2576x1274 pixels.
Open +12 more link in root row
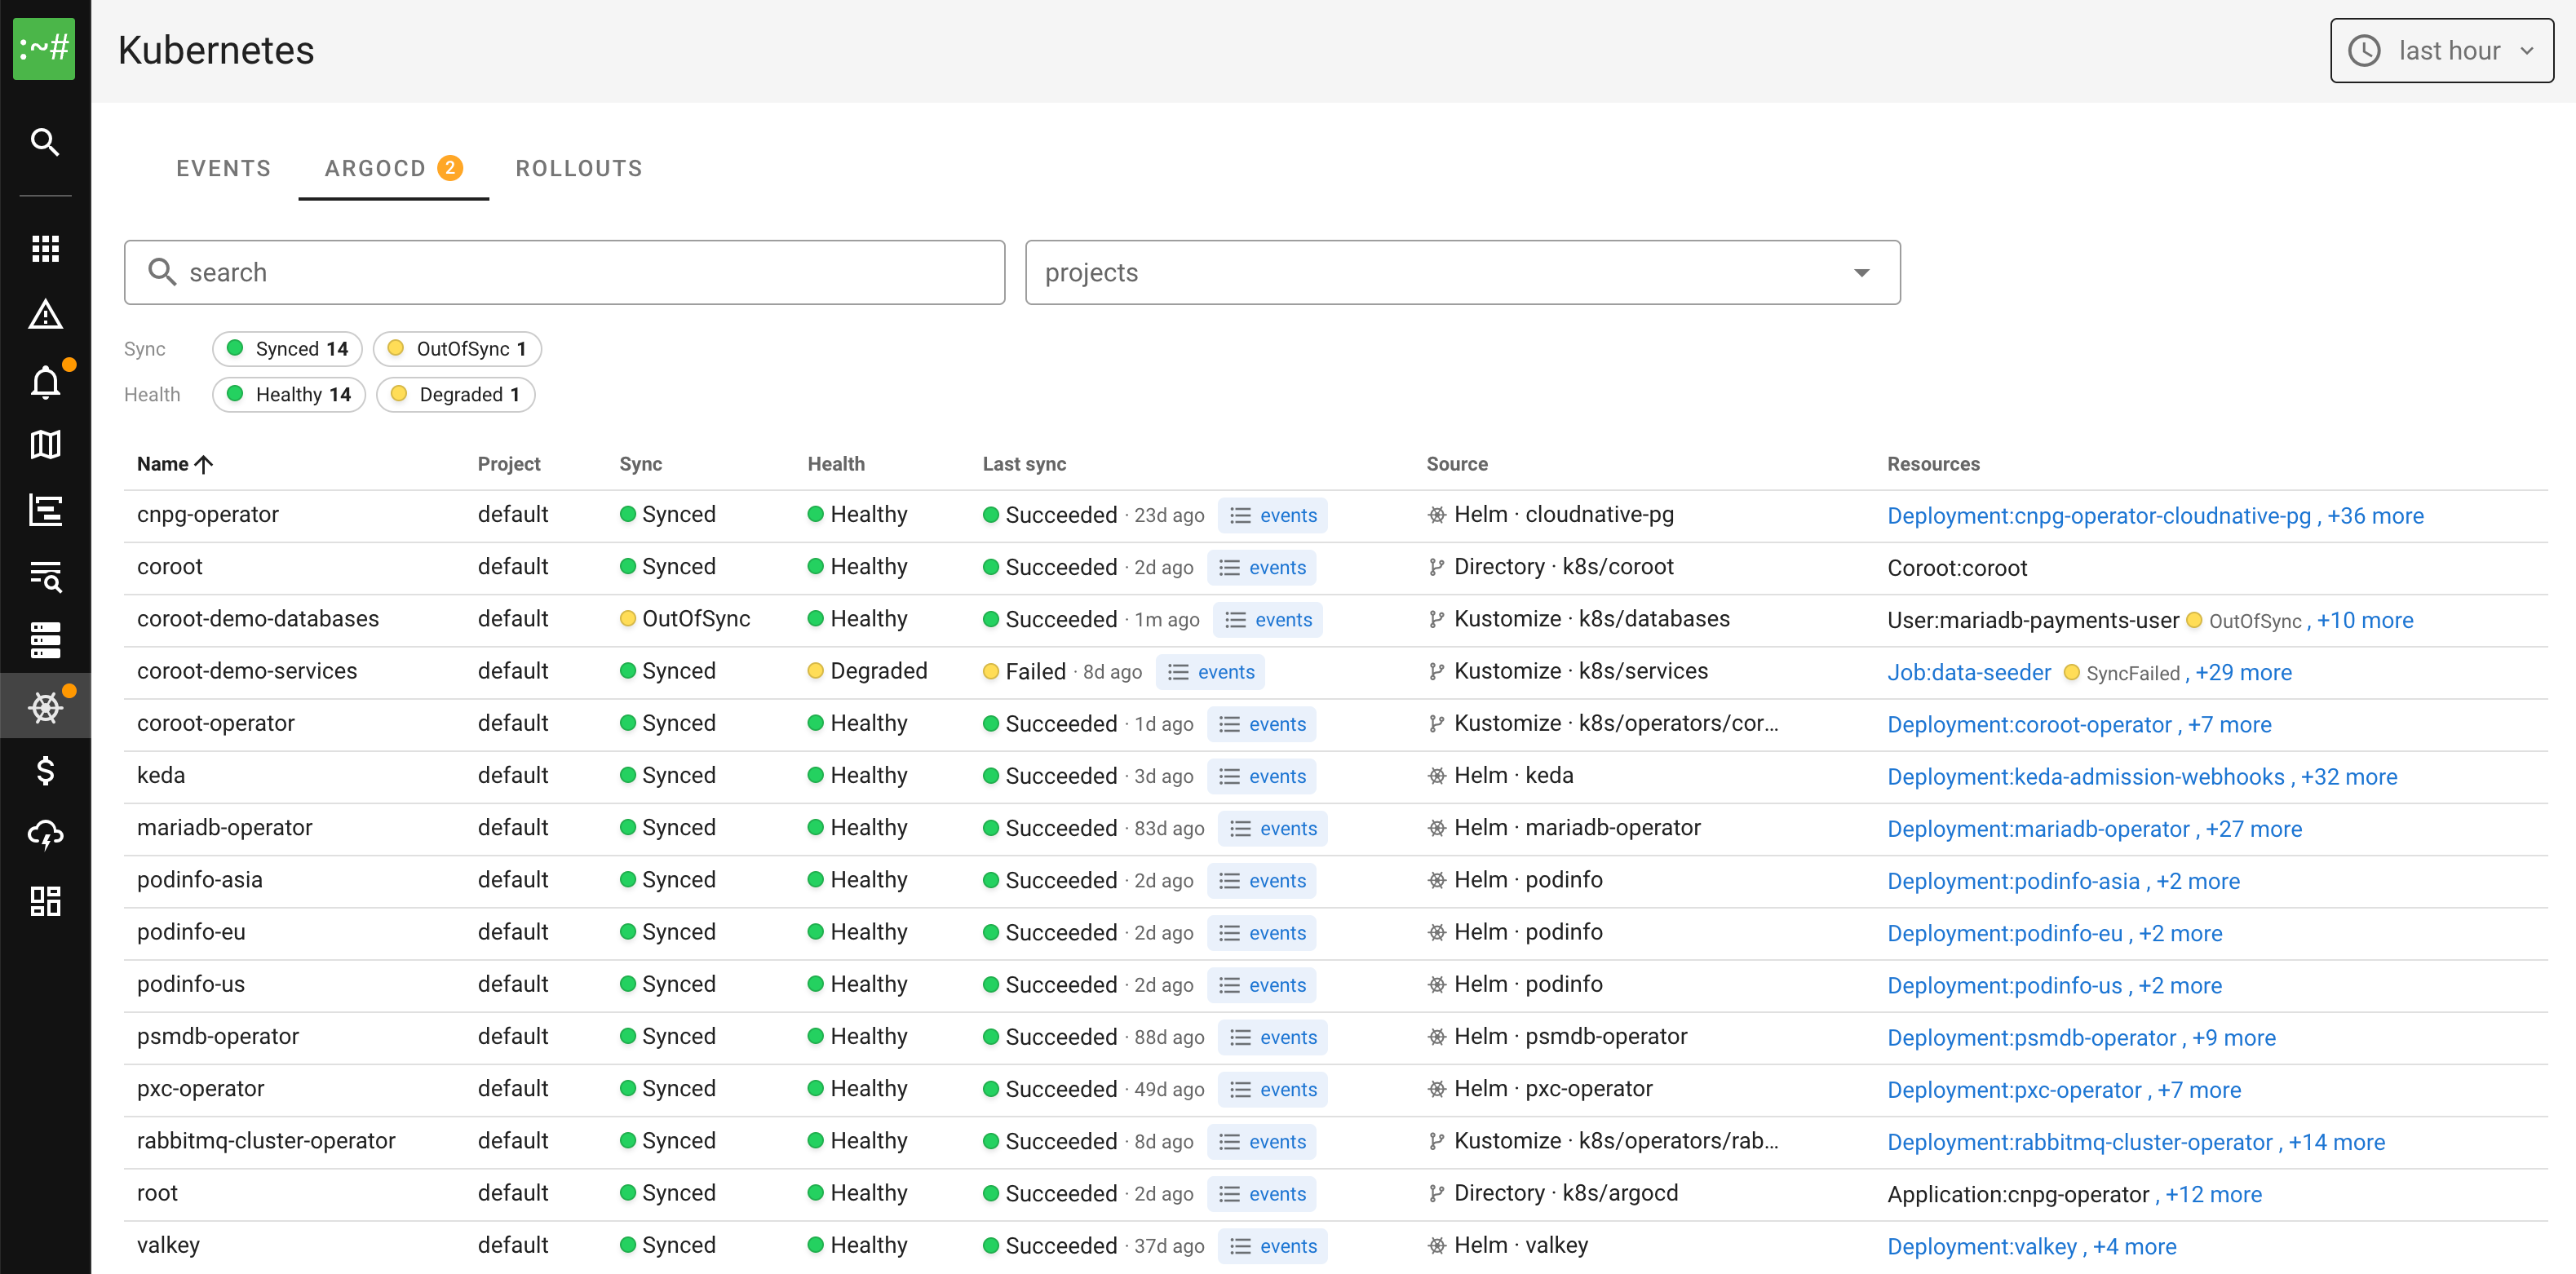tap(2213, 1194)
